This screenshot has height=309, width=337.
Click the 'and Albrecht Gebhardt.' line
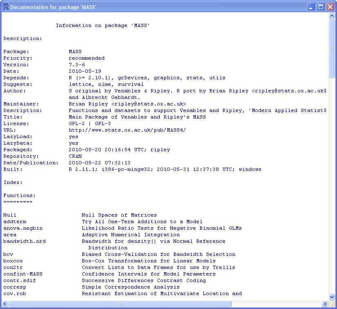click(x=105, y=97)
